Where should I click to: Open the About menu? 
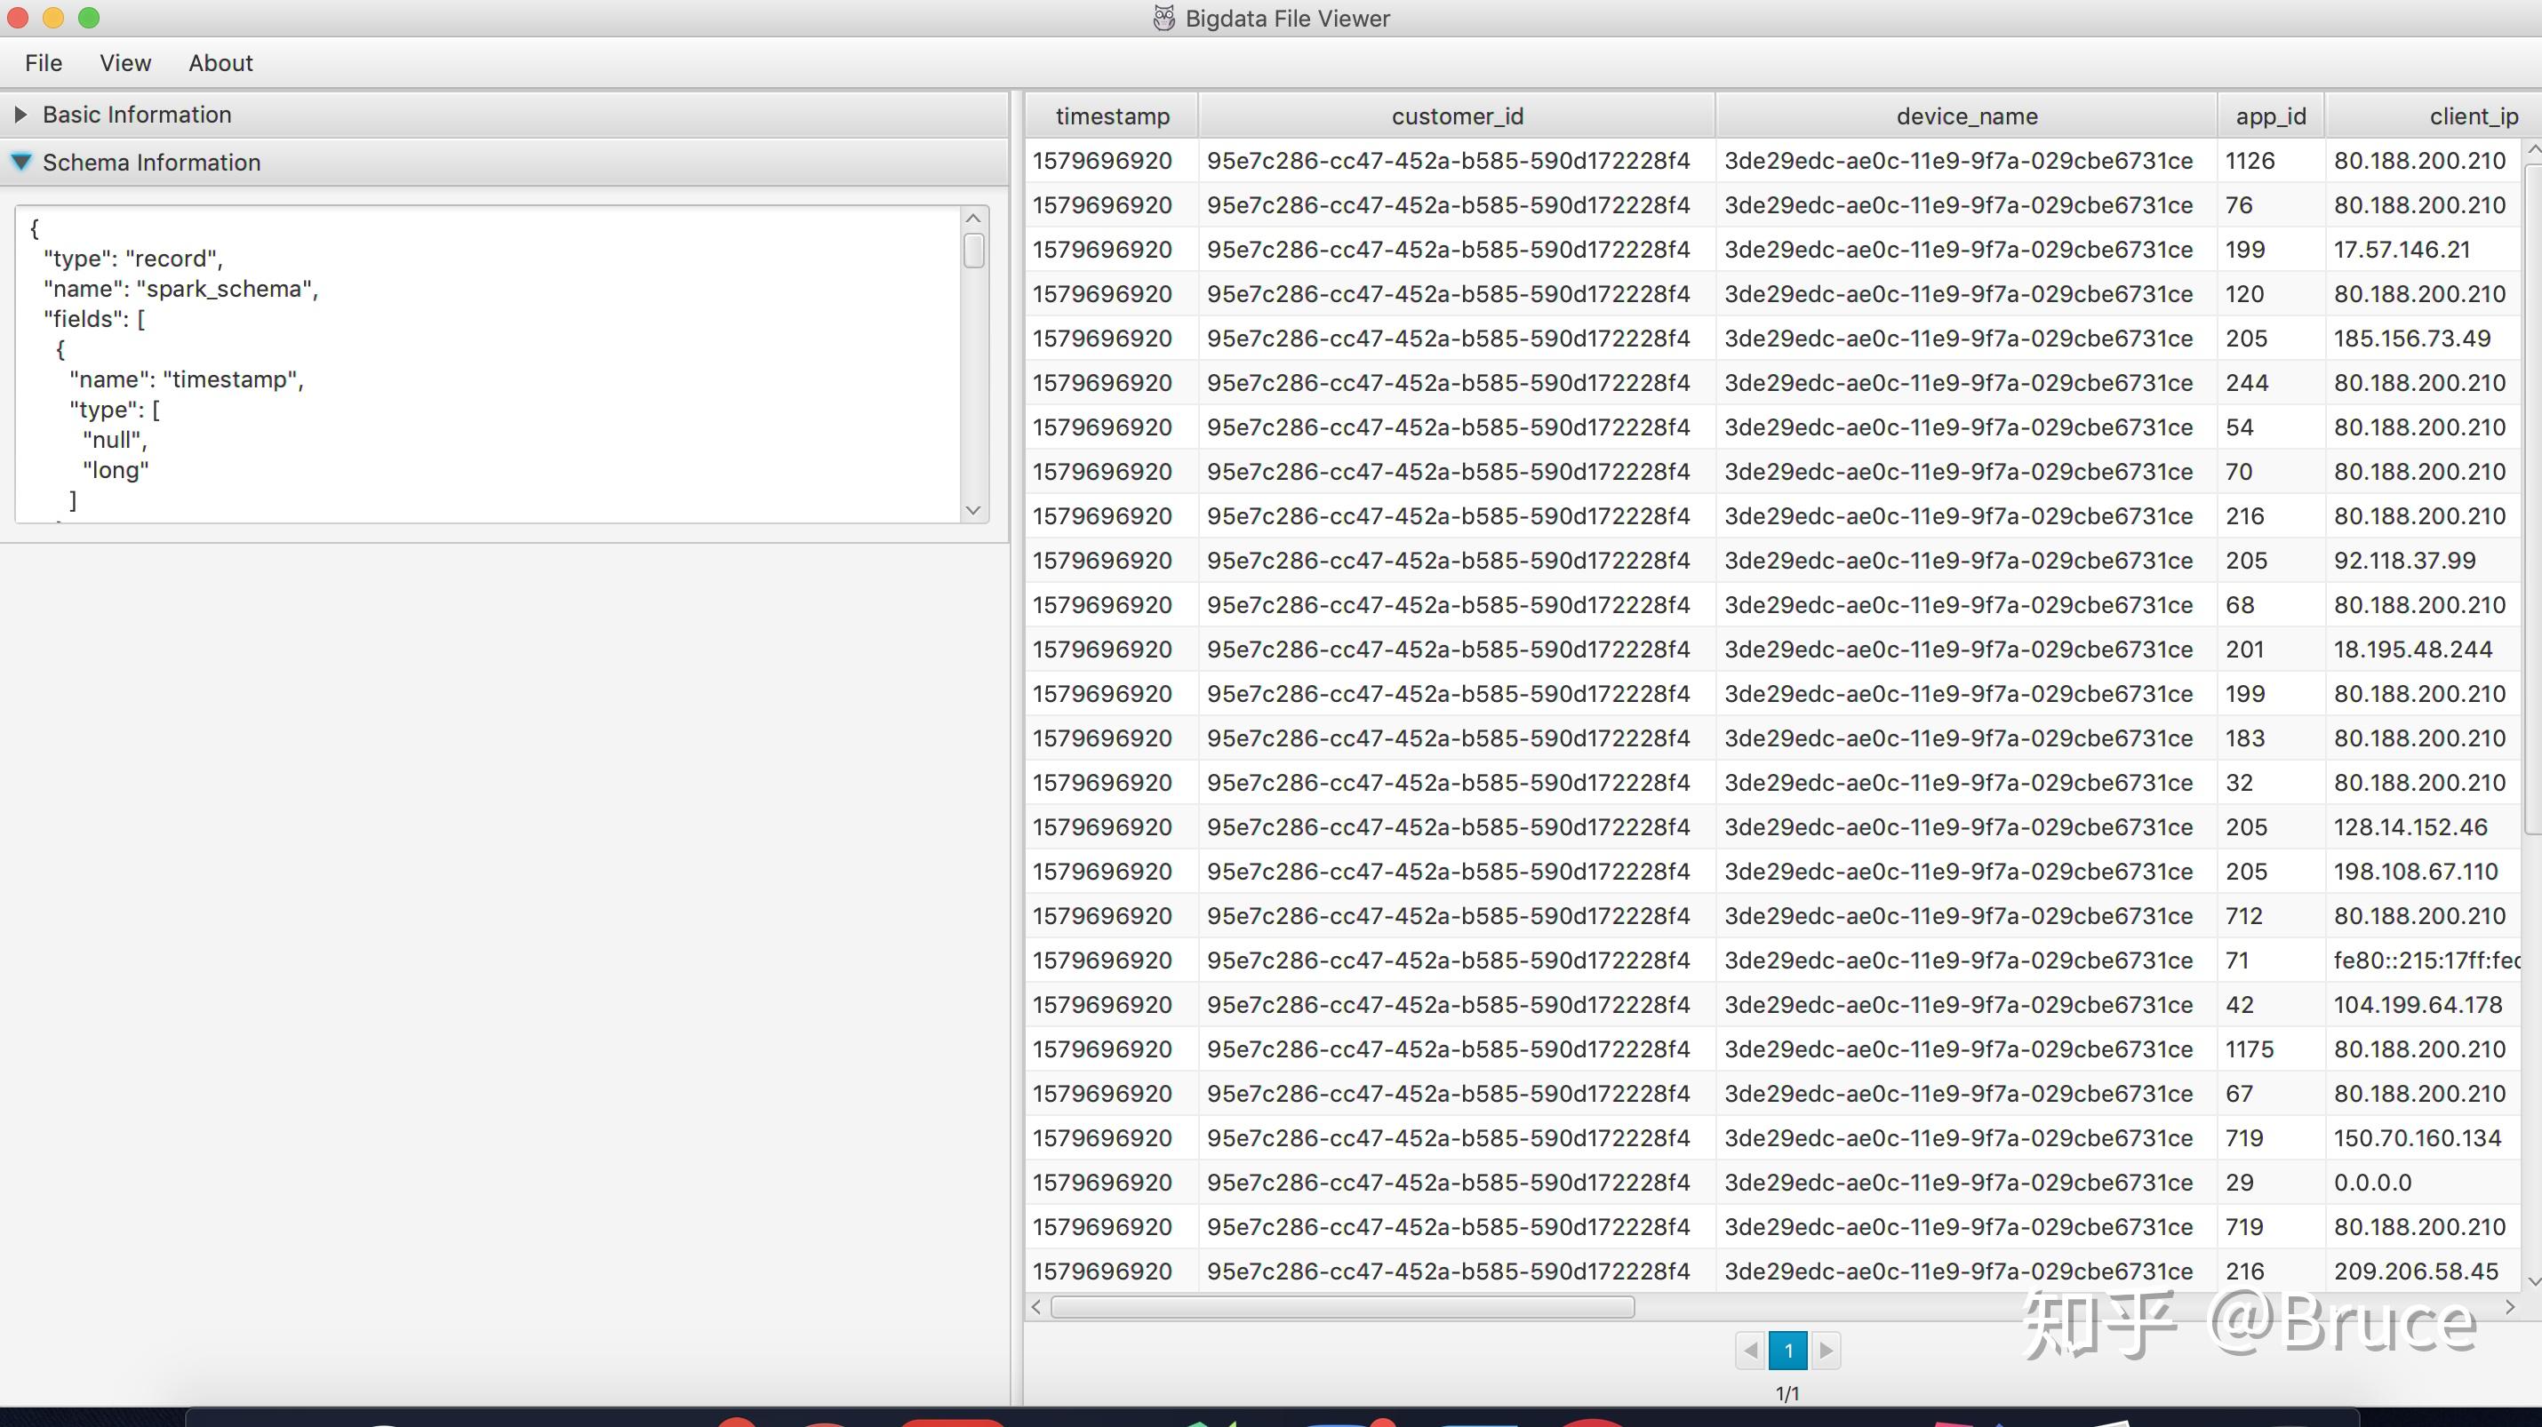click(220, 63)
